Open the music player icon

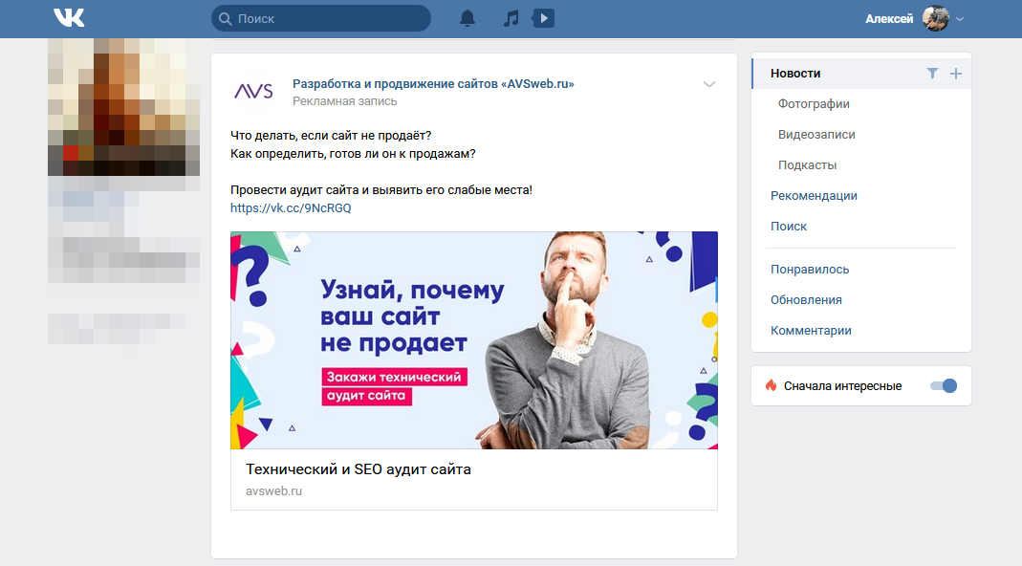[x=511, y=18]
